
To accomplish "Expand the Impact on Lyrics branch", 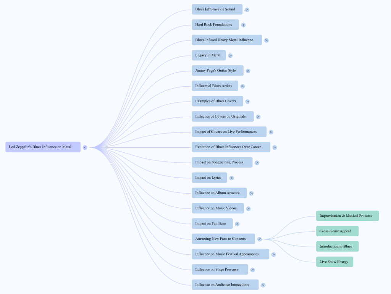I will point(231,178).
